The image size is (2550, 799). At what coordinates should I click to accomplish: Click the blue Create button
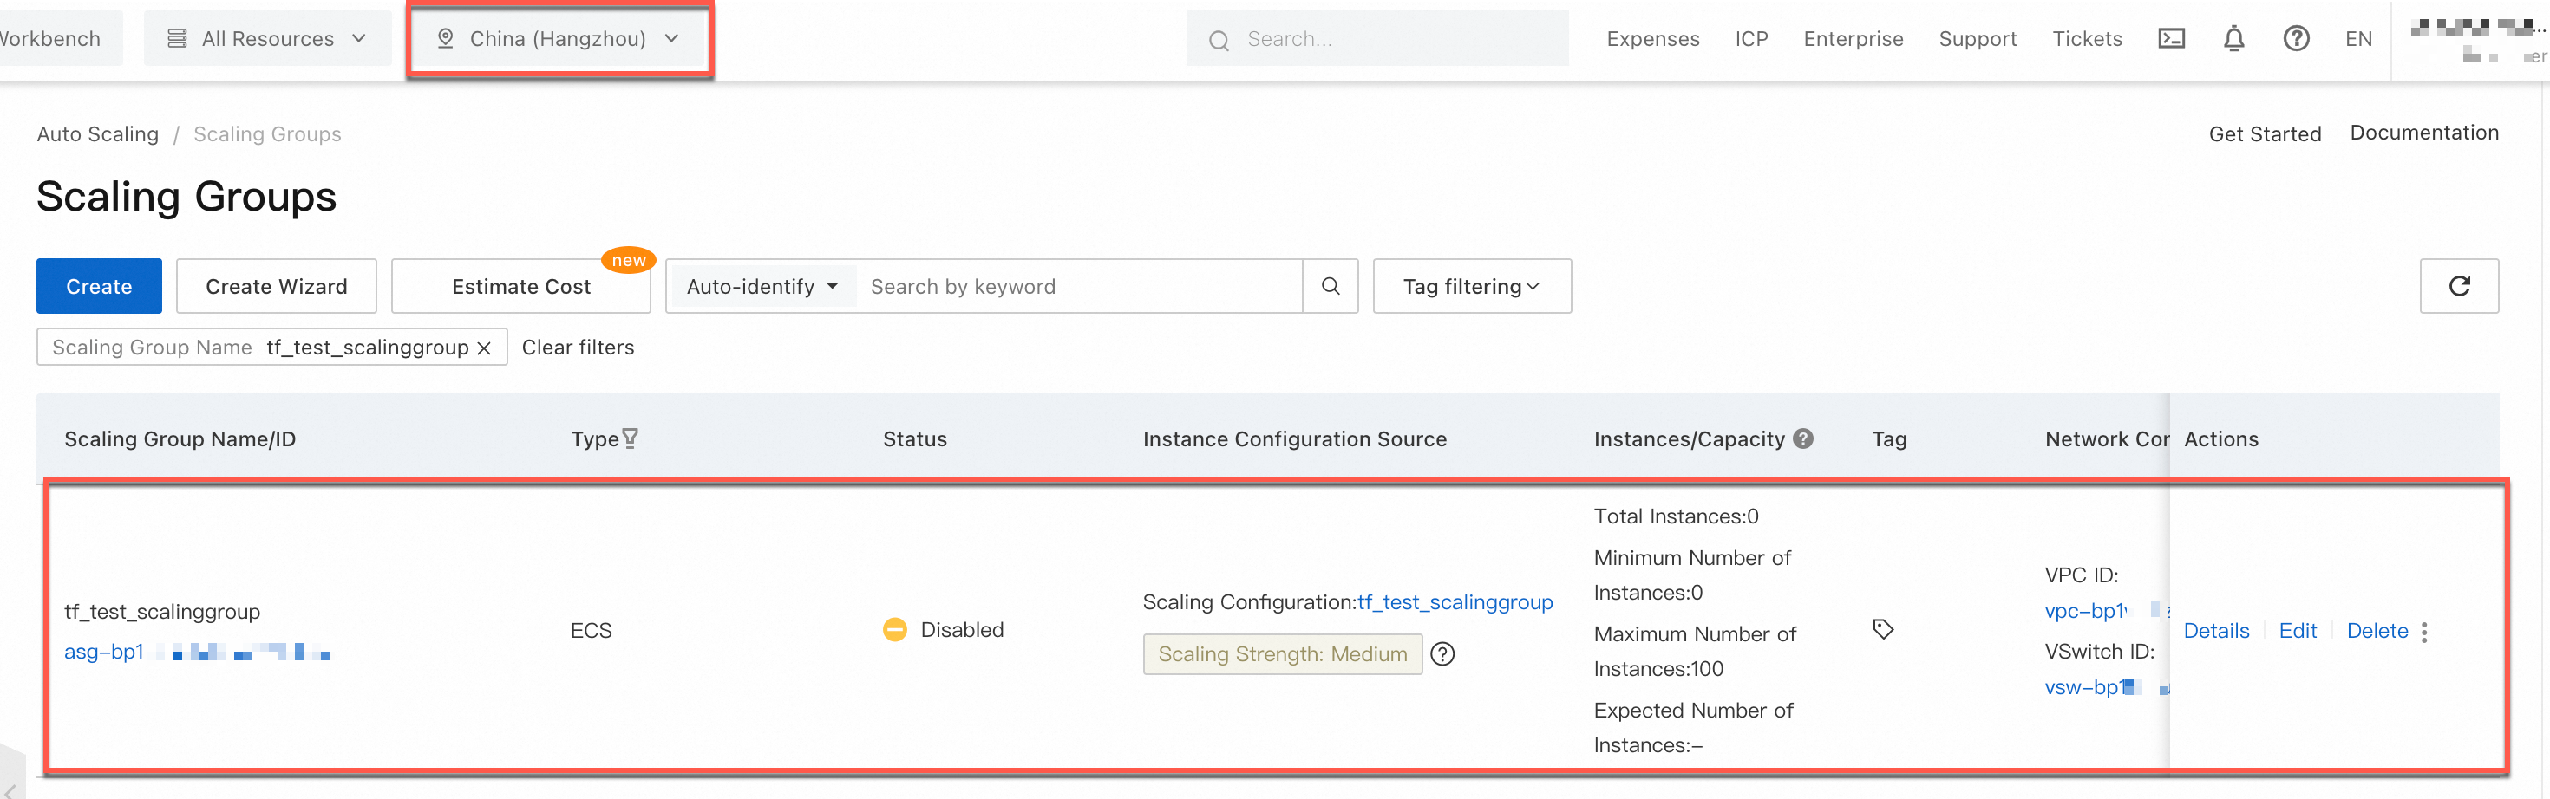(x=99, y=286)
